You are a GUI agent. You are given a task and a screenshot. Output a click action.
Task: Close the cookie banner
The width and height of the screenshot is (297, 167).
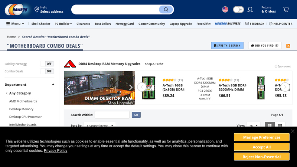293,131
